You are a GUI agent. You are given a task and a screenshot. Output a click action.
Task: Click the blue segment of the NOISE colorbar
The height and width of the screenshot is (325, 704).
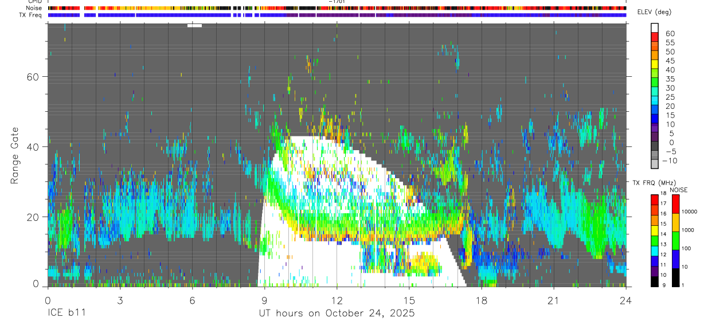676,259
